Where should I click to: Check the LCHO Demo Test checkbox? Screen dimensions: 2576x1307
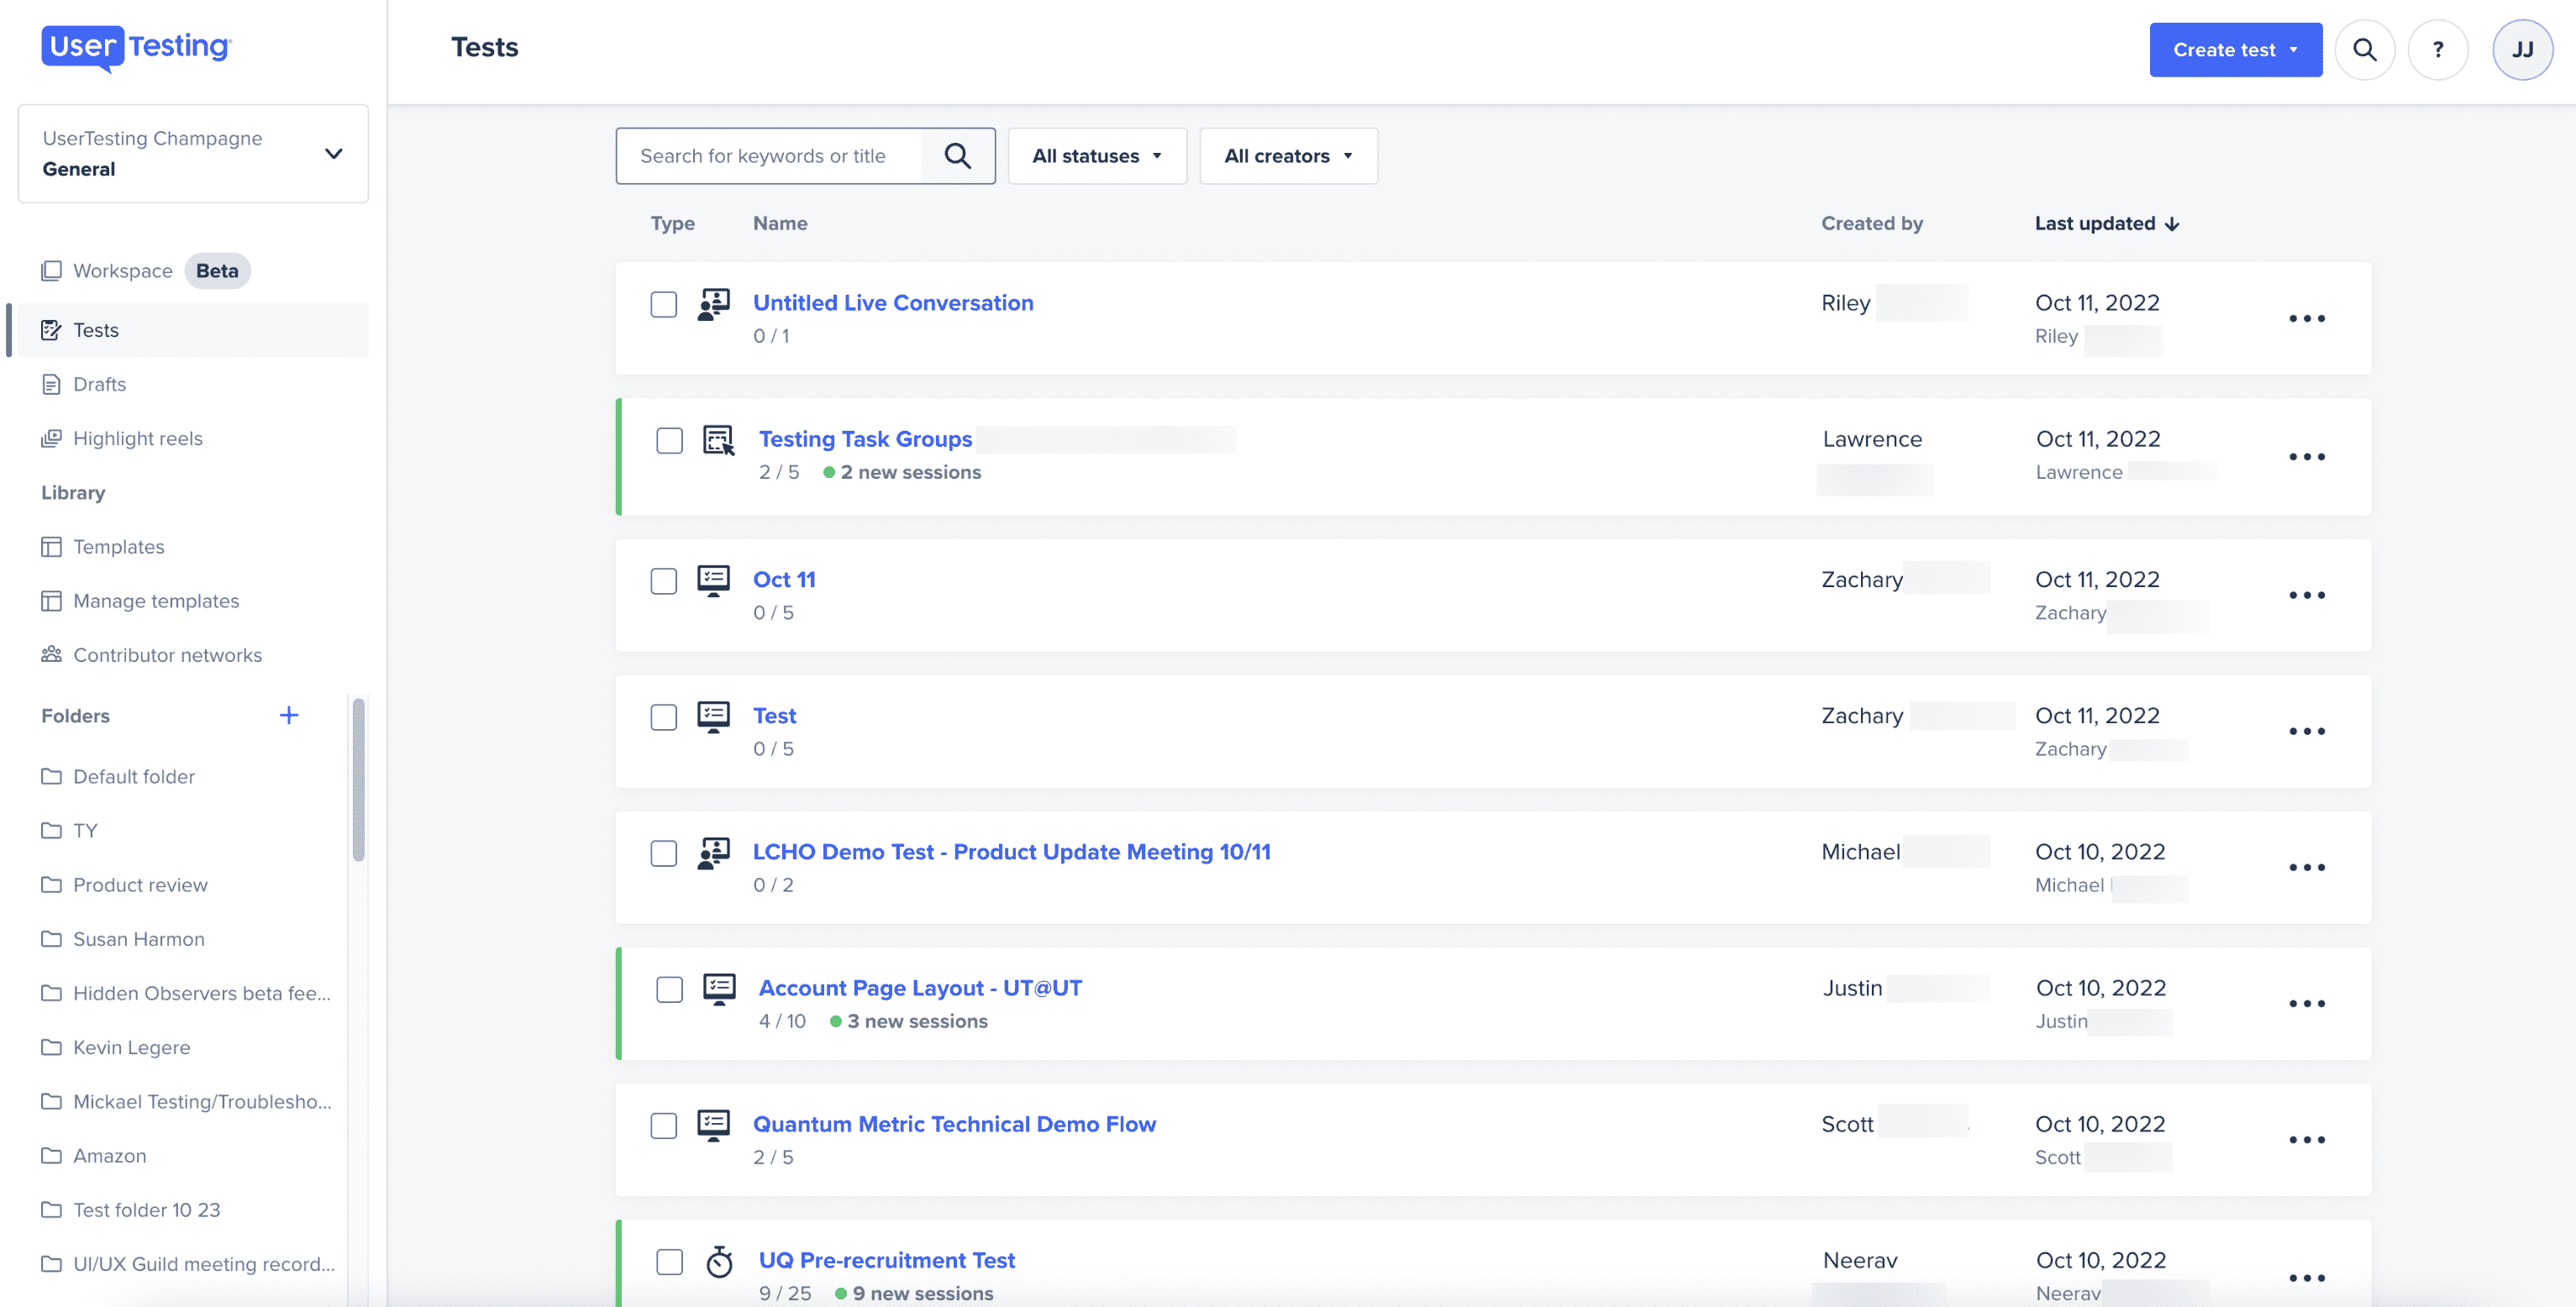pos(664,853)
